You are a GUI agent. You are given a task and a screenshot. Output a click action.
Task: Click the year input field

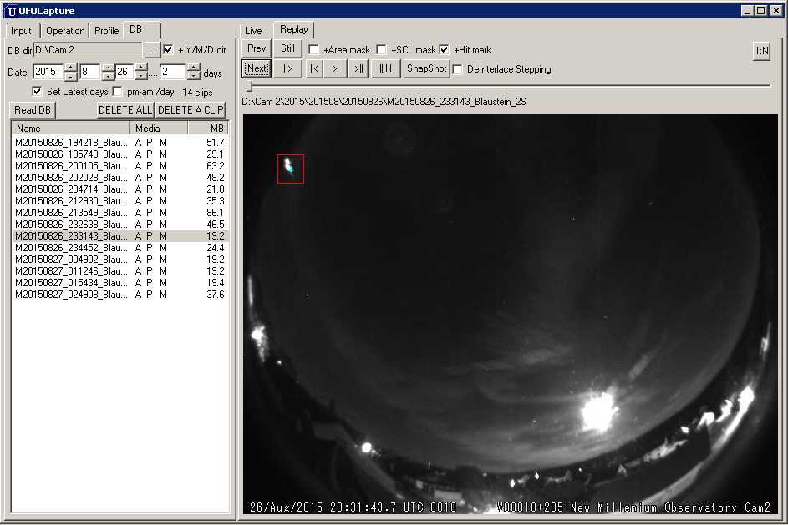(x=48, y=72)
